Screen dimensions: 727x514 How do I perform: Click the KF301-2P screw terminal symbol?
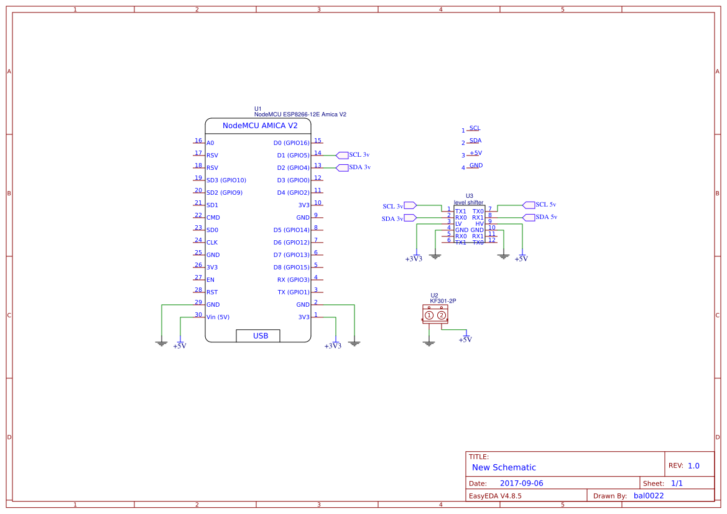point(435,315)
